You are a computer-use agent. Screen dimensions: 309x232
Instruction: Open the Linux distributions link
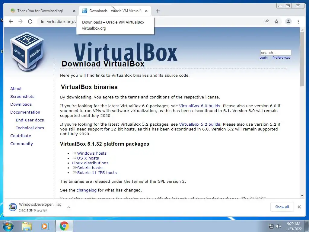(90, 163)
